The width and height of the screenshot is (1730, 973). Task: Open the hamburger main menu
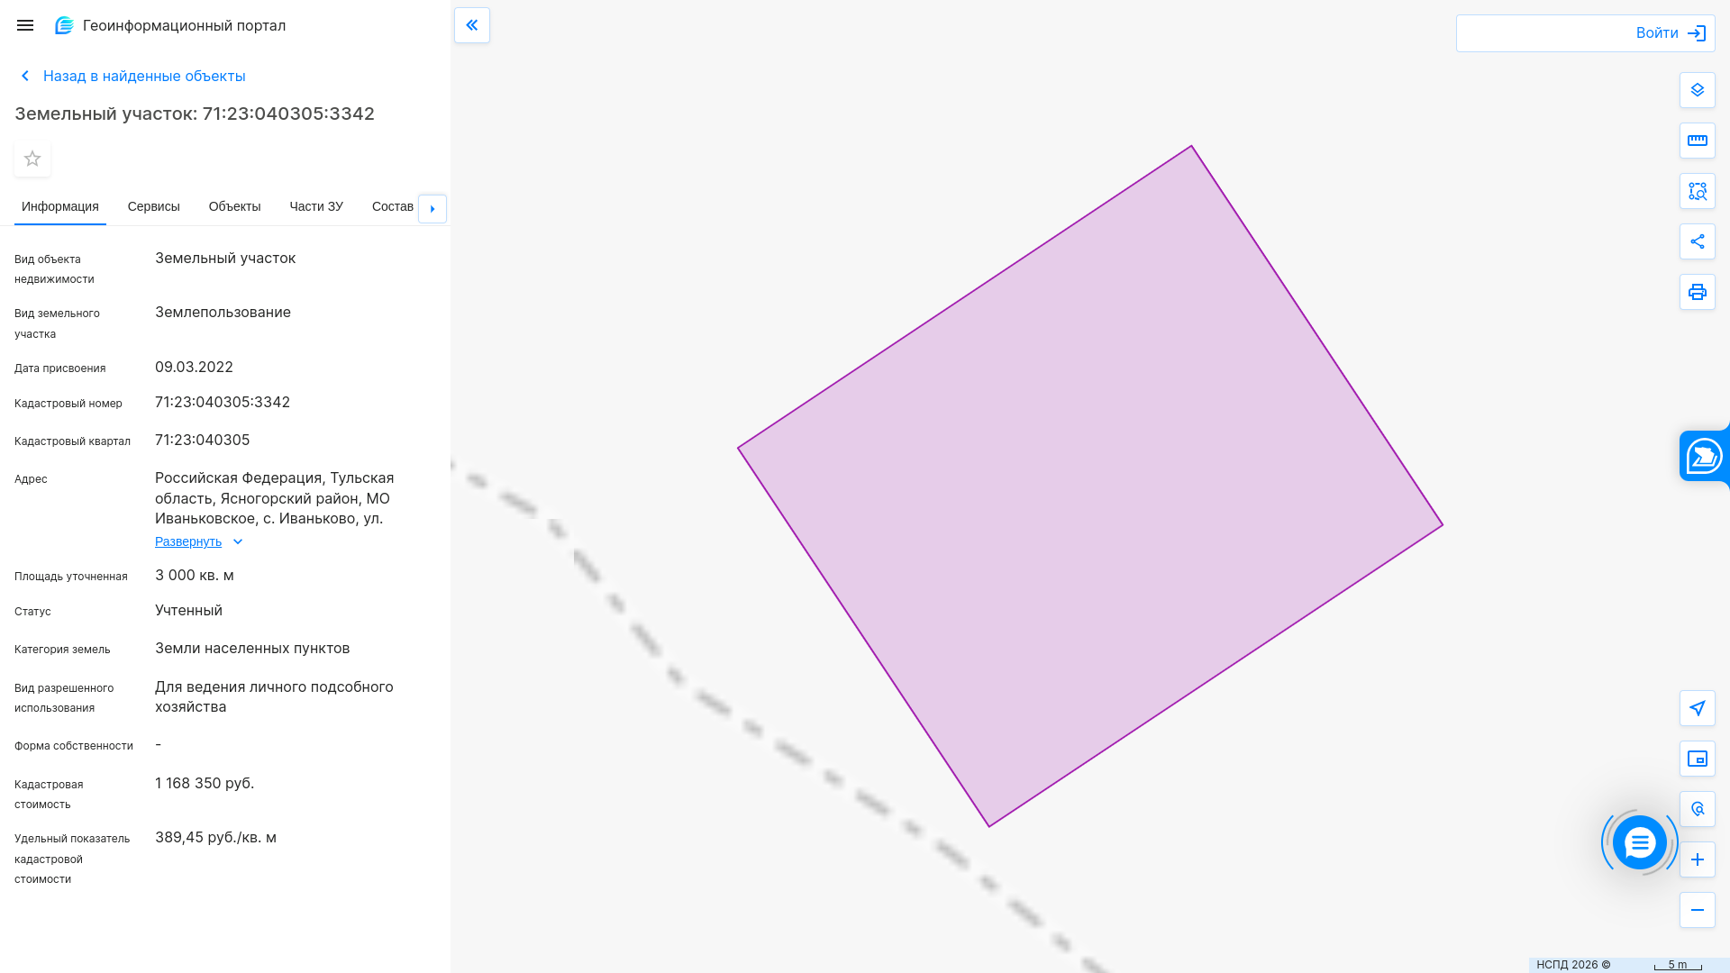tap(25, 25)
